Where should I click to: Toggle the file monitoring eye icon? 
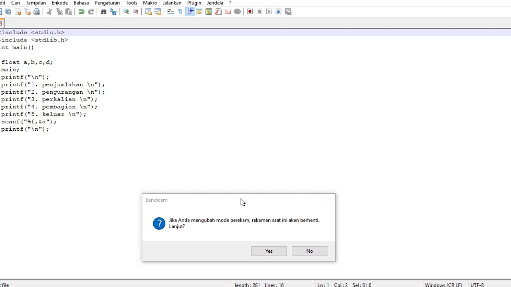238,12
